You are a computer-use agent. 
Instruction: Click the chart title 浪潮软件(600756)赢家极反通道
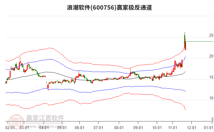pos(109,7)
